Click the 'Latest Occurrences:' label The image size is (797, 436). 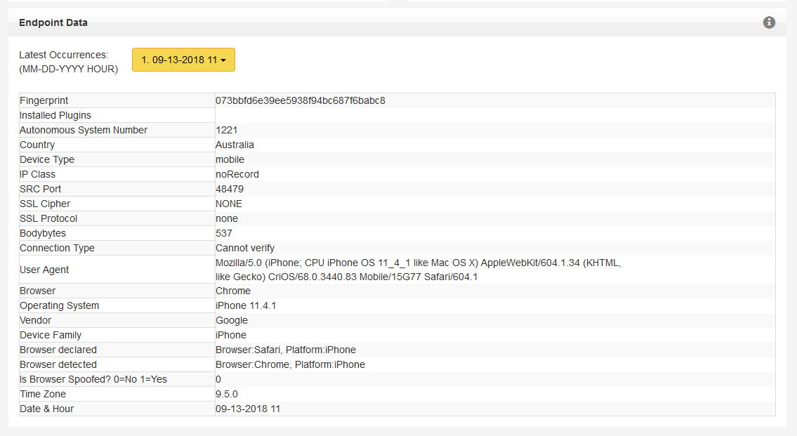[64, 55]
